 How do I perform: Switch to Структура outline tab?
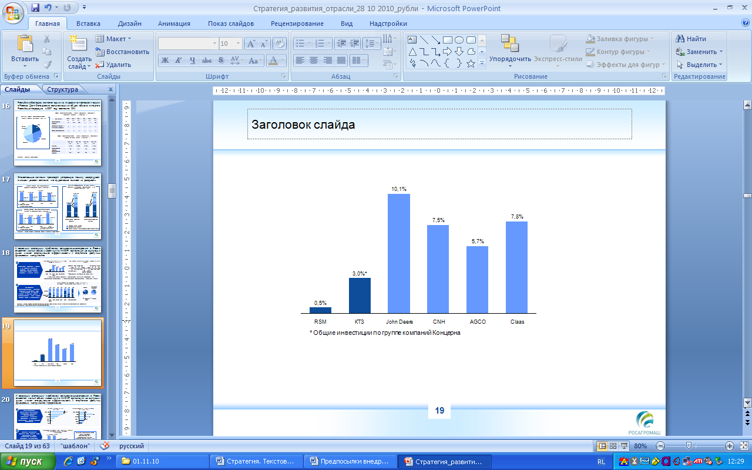click(63, 90)
